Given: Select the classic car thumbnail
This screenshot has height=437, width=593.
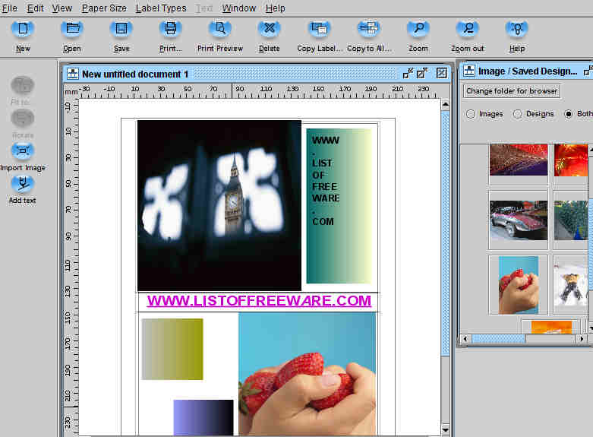Looking at the screenshot, I should pos(518,220).
